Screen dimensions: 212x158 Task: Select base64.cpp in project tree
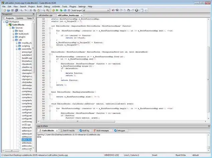point(26,58)
